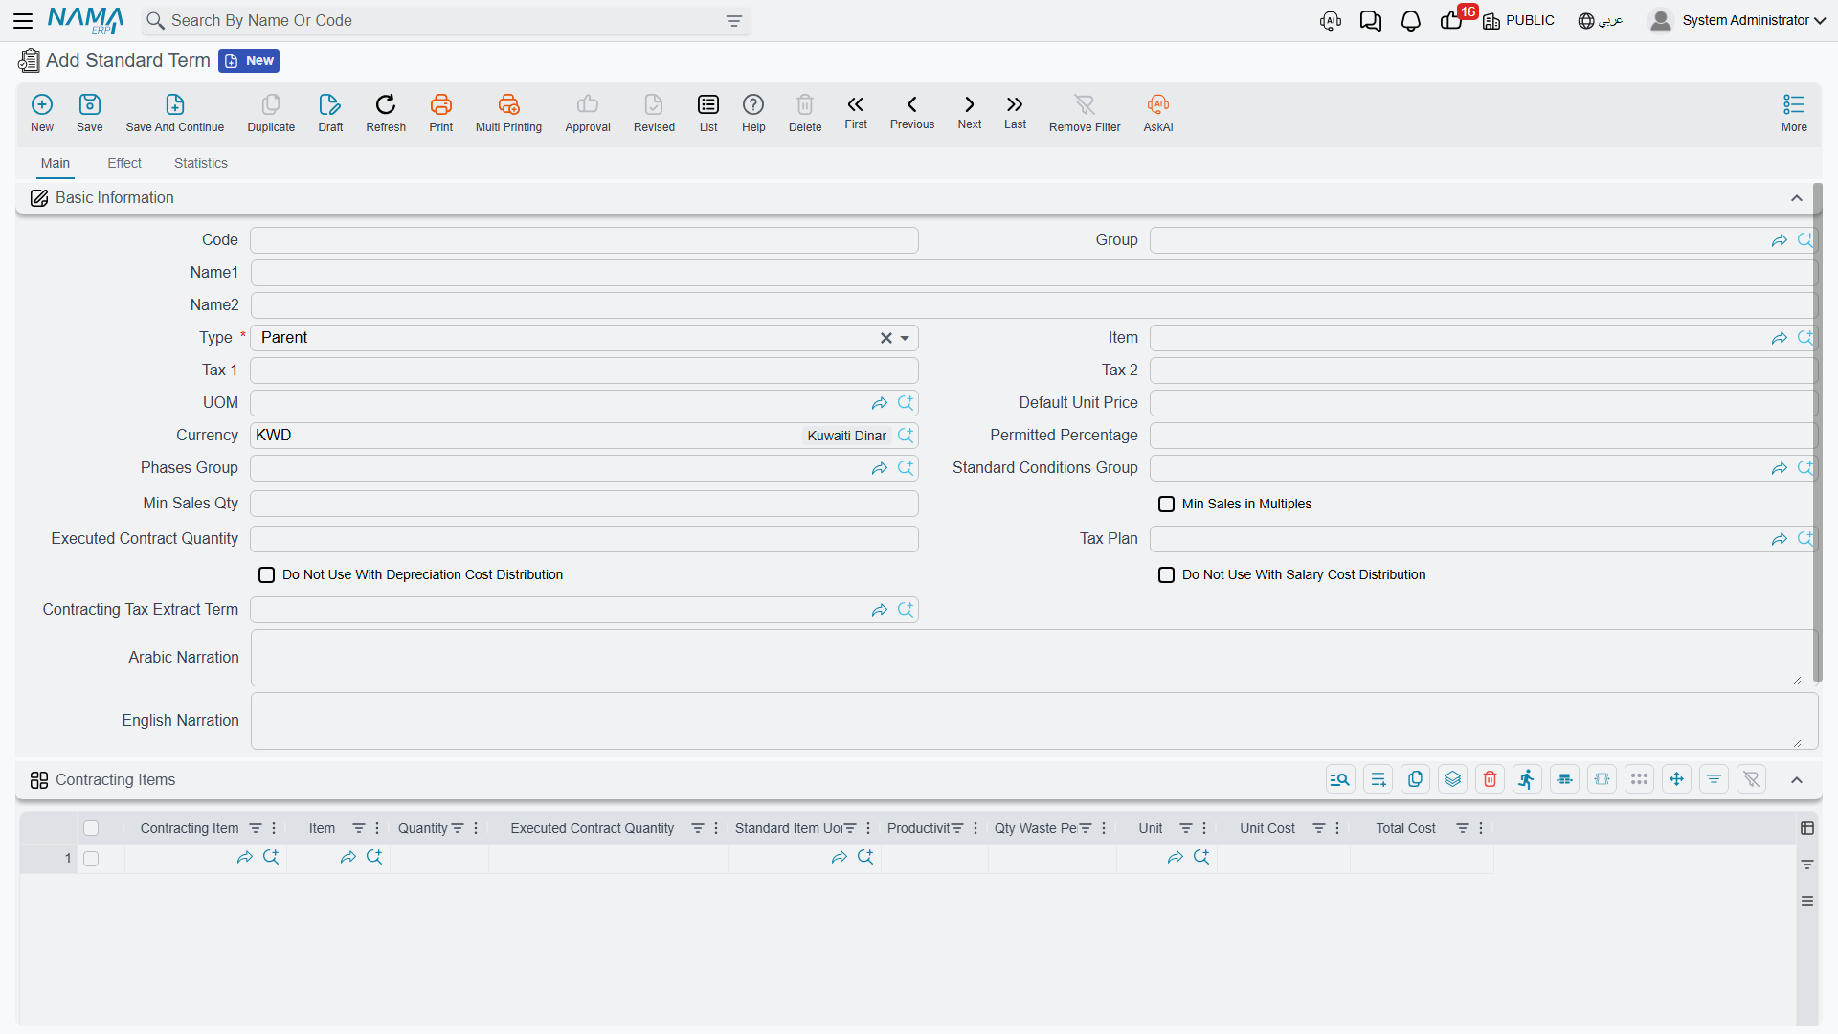This screenshot has width=1838, height=1034.
Task: Click in the Code input field
Action: click(x=584, y=240)
